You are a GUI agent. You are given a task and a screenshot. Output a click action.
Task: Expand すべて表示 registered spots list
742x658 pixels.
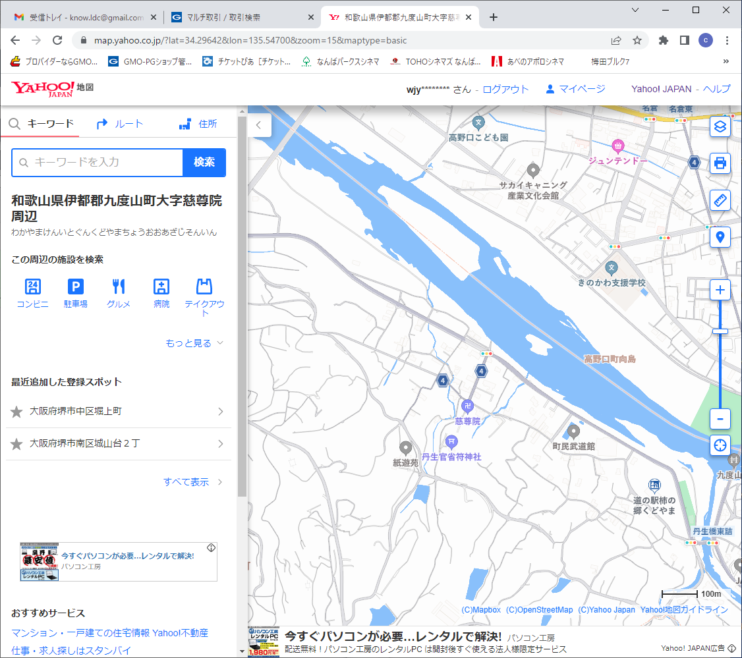192,482
